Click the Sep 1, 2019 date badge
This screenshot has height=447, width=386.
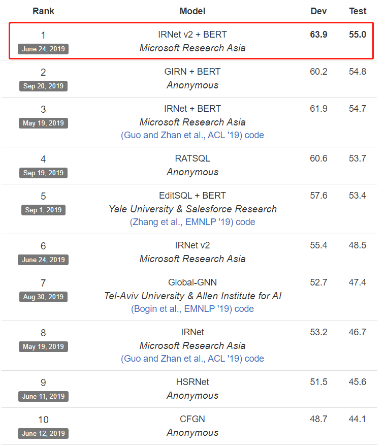[x=43, y=210]
